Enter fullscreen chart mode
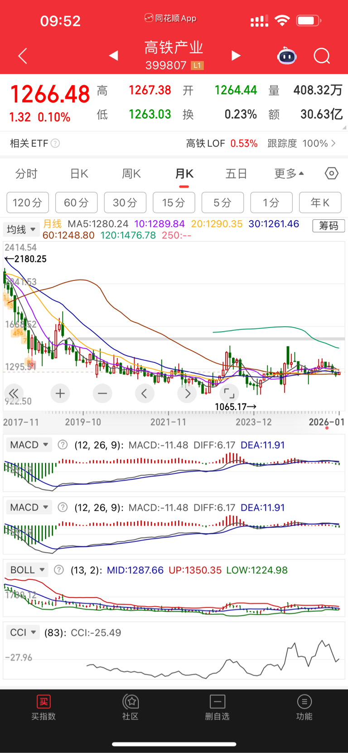 pos(229,393)
